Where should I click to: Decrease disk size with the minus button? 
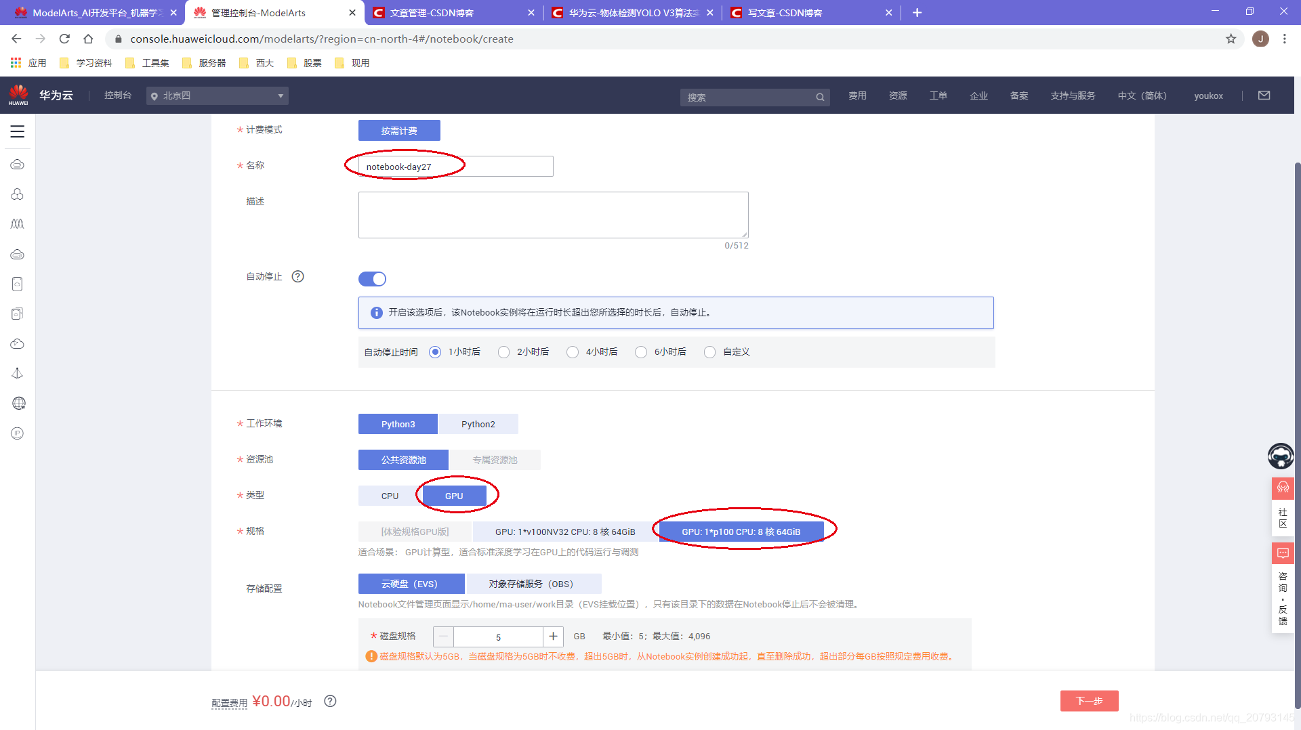click(x=443, y=637)
